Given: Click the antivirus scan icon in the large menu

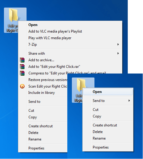Looking at the screenshot, I should pos(22,86).
